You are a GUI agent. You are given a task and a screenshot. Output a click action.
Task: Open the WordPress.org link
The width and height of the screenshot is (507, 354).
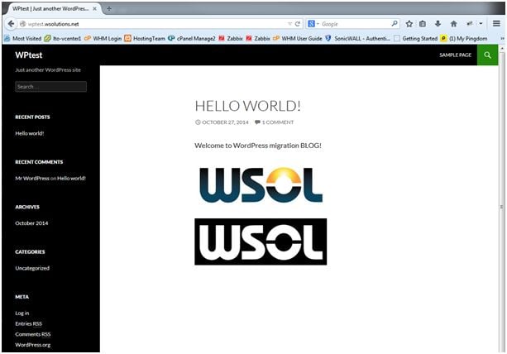(x=32, y=345)
